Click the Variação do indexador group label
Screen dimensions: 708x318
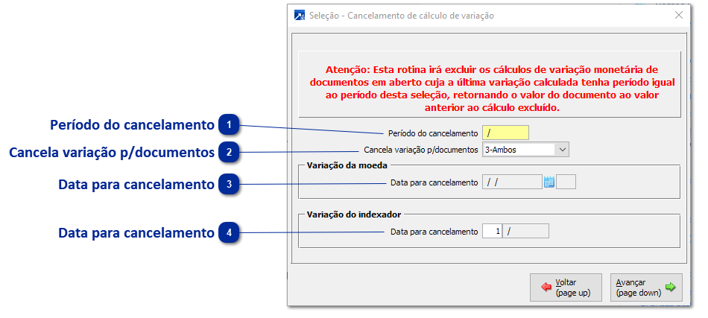click(354, 214)
